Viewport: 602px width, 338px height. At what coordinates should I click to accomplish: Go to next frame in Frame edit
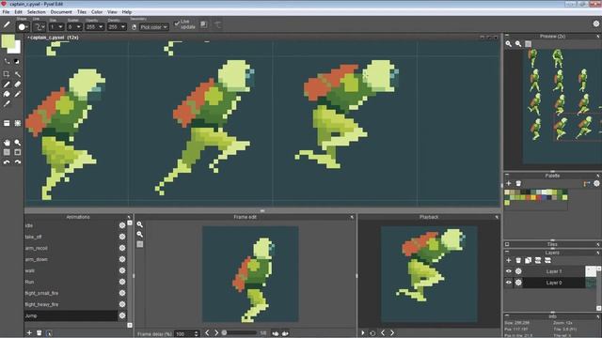click(216, 333)
